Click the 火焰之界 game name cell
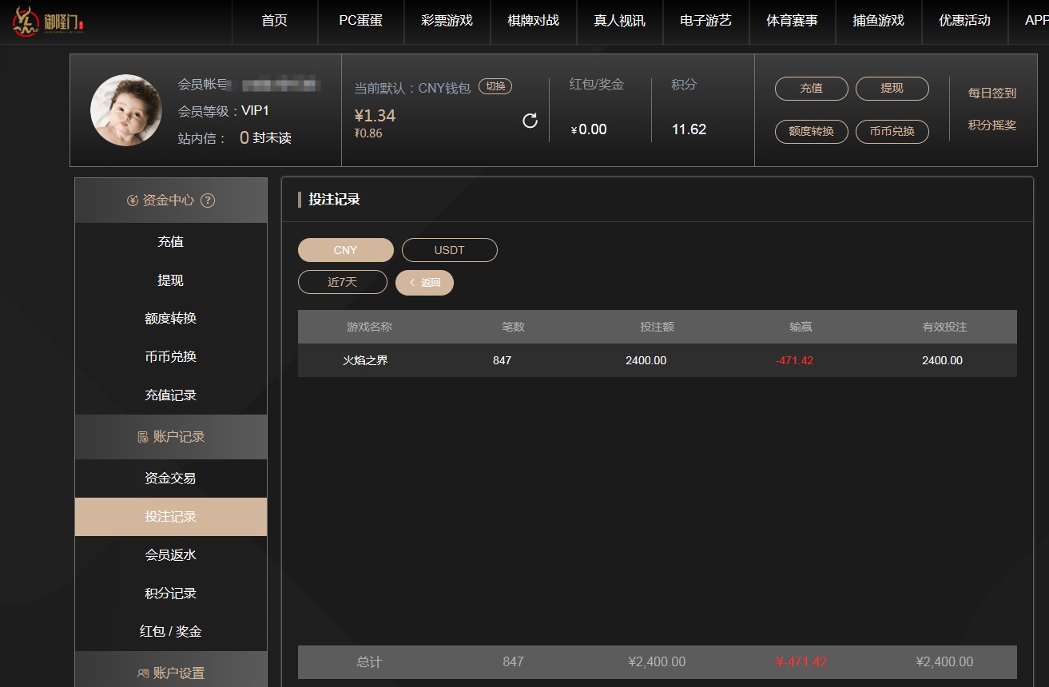Image resolution: width=1049 pixels, height=687 pixels. (x=365, y=360)
